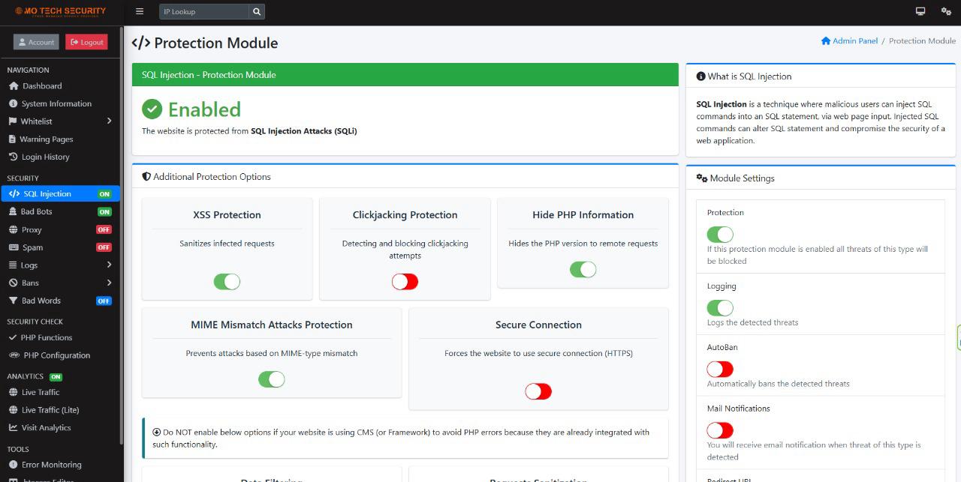The width and height of the screenshot is (961, 482).
Task: Click the Bad Bots robot icon
Action: pos(14,211)
